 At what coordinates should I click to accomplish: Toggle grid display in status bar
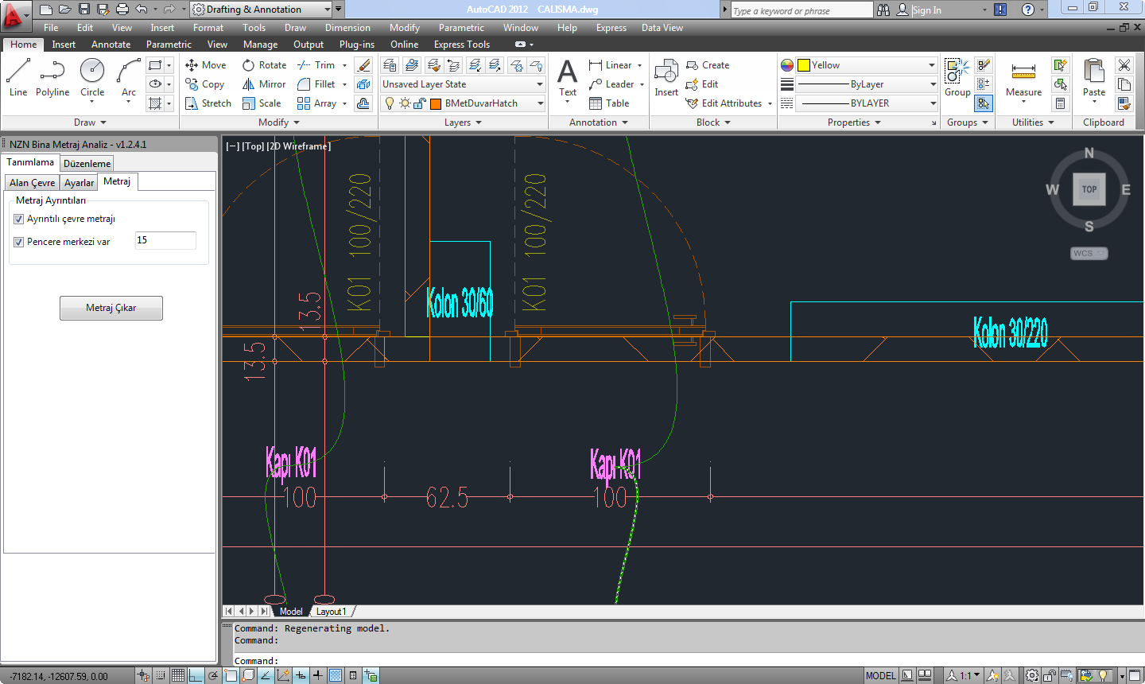click(x=178, y=675)
